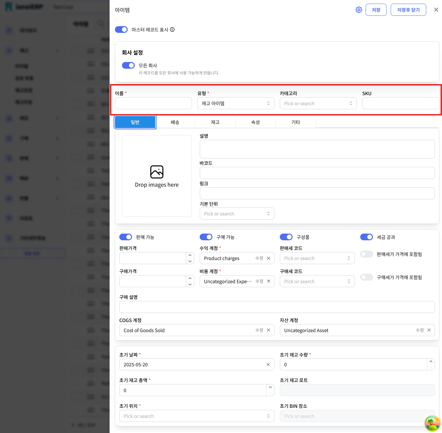Image resolution: width=442 pixels, height=433 pixels.
Task: Open the 판매세 코드 dropdown
Action: coord(317,258)
